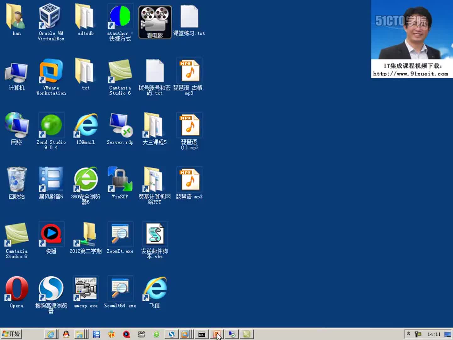Open the red-circle 快播 icon in taskbar
Image resolution: width=453 pixels, height=340 pixels.
[126, 334]
